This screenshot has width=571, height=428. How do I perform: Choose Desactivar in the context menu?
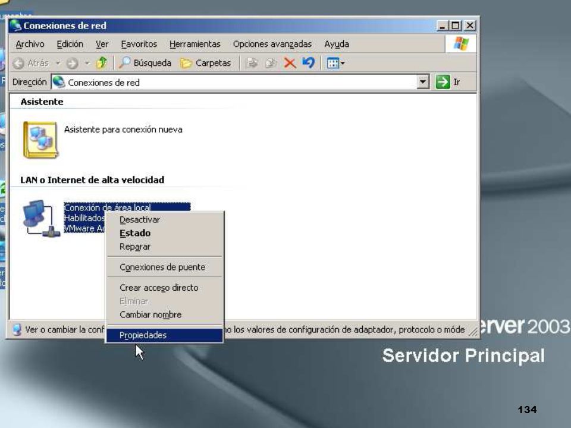click(x=165, y=220)
